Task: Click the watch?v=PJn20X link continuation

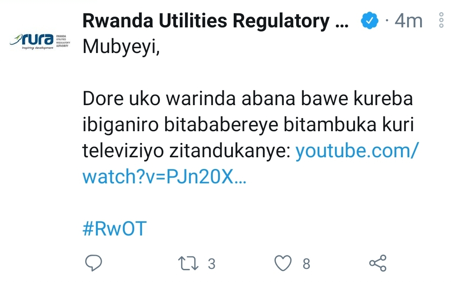Action: [x=164, y=176]
